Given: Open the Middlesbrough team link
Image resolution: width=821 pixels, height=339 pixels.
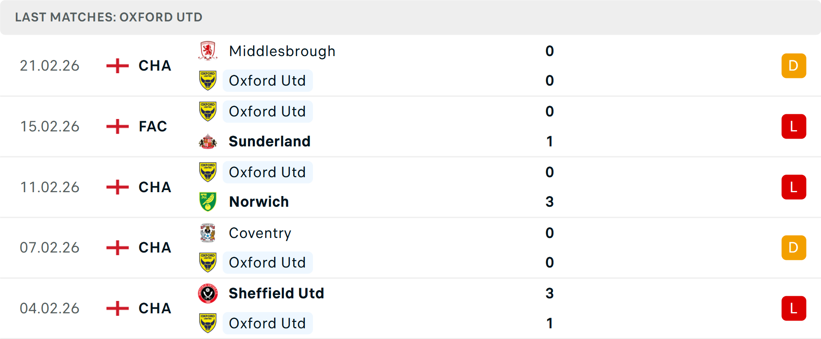Looking at the screenshot, I should pos(282,51).
